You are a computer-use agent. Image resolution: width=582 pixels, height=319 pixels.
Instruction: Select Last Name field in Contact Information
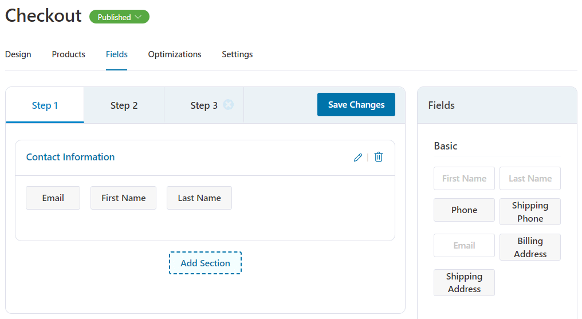point(199,198)
